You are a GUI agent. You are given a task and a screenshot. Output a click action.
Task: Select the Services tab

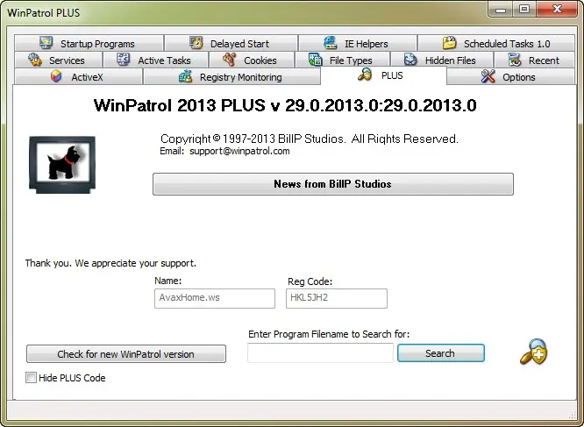click(x=58, y=60)
